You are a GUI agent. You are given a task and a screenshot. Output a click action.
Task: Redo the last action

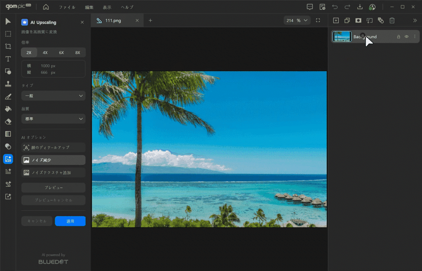pos(347,7)
